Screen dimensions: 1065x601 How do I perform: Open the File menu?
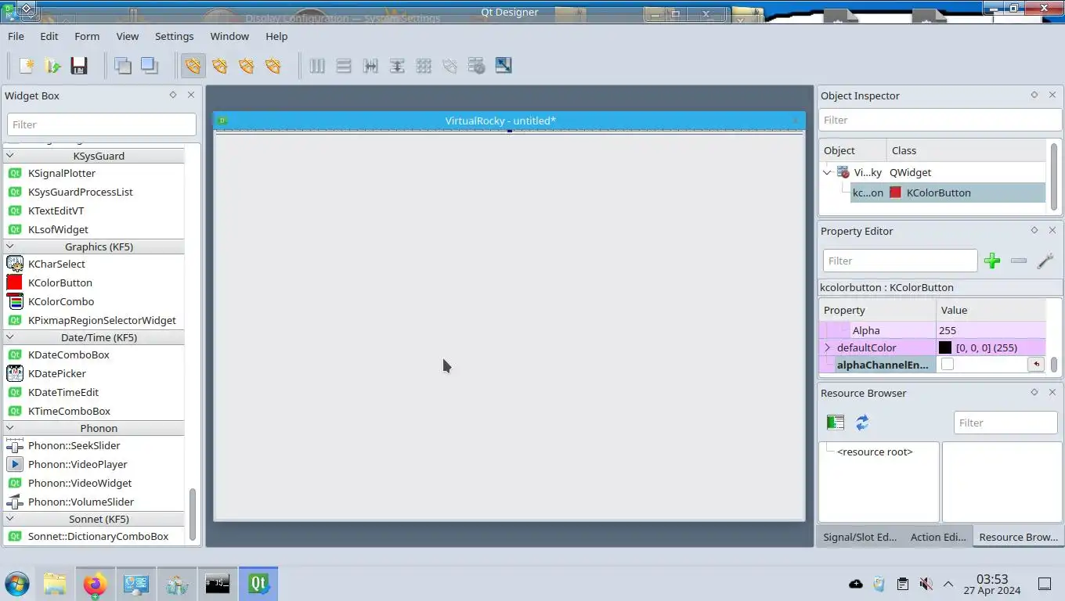tap(16, 36)
